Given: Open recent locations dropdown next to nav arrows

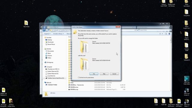Looking at the screenshot, I should tap(49, 30).
